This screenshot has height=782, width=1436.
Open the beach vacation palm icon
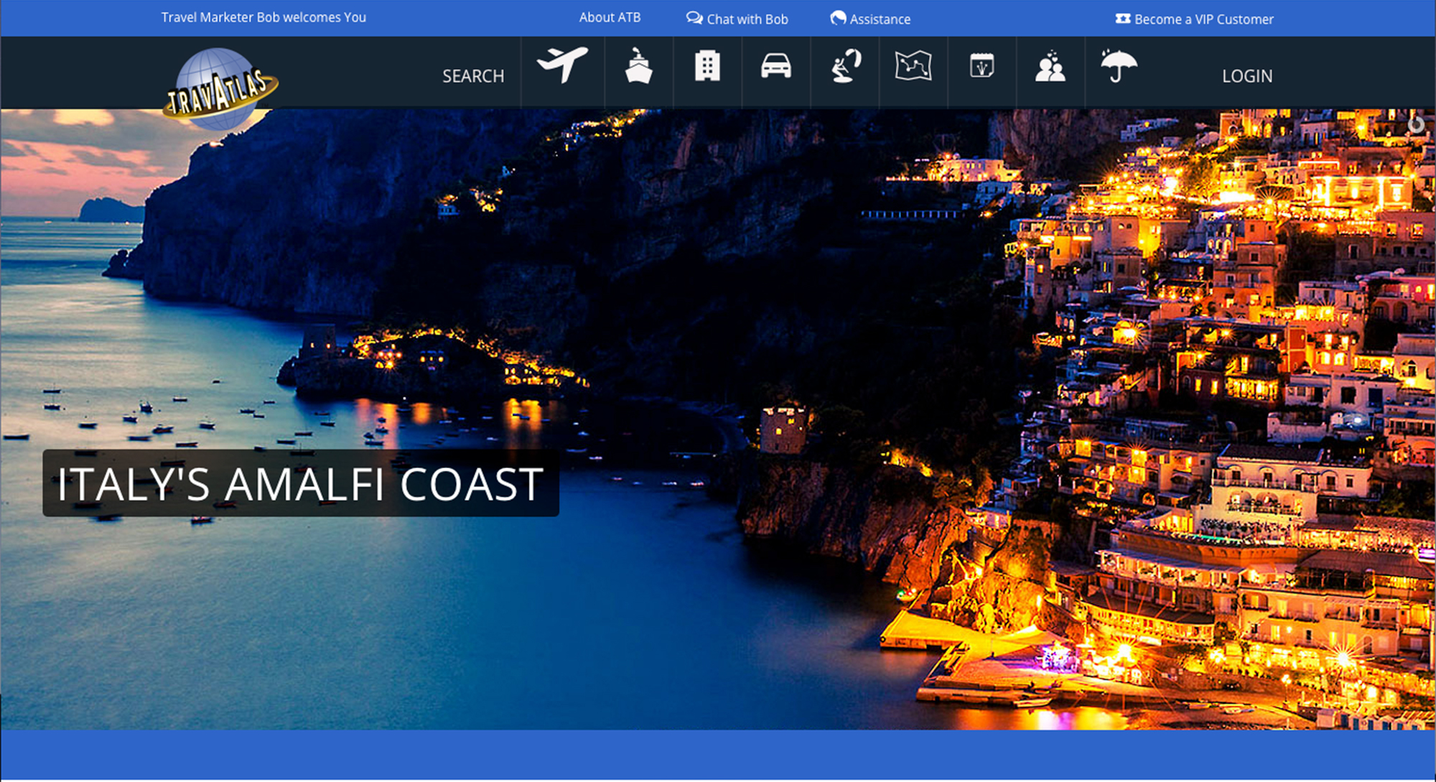click(x=846, y=65)
